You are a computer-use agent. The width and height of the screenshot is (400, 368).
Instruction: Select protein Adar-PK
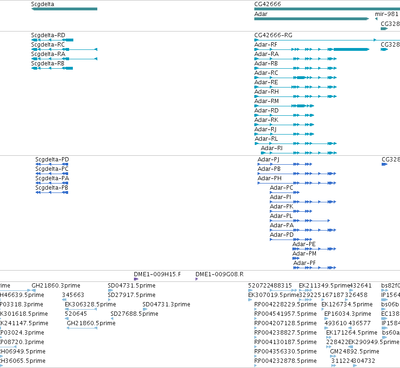[291, 211]
